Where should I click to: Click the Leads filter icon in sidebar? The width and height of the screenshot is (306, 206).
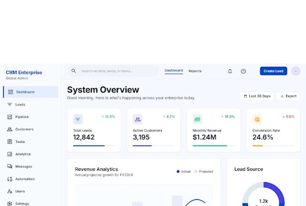pyautogui.click(x=9, y=105)
